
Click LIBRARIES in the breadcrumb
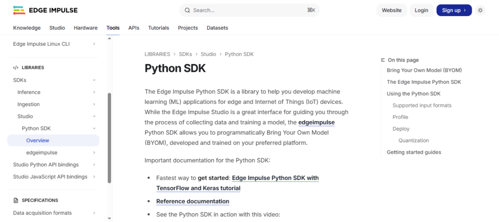tap(157, 54)
